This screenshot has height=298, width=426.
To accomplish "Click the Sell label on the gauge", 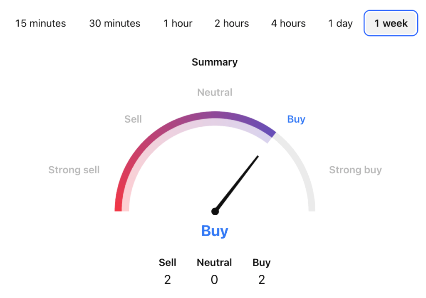I will [133, 119].
